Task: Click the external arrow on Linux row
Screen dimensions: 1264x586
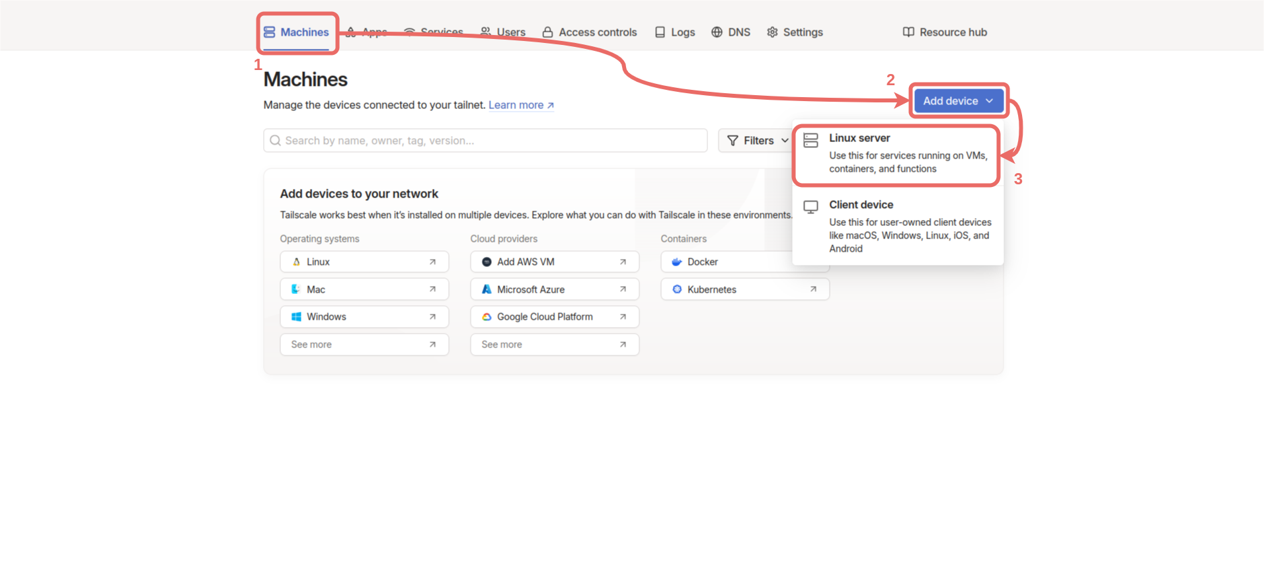Action: click(x=432, y=262)
